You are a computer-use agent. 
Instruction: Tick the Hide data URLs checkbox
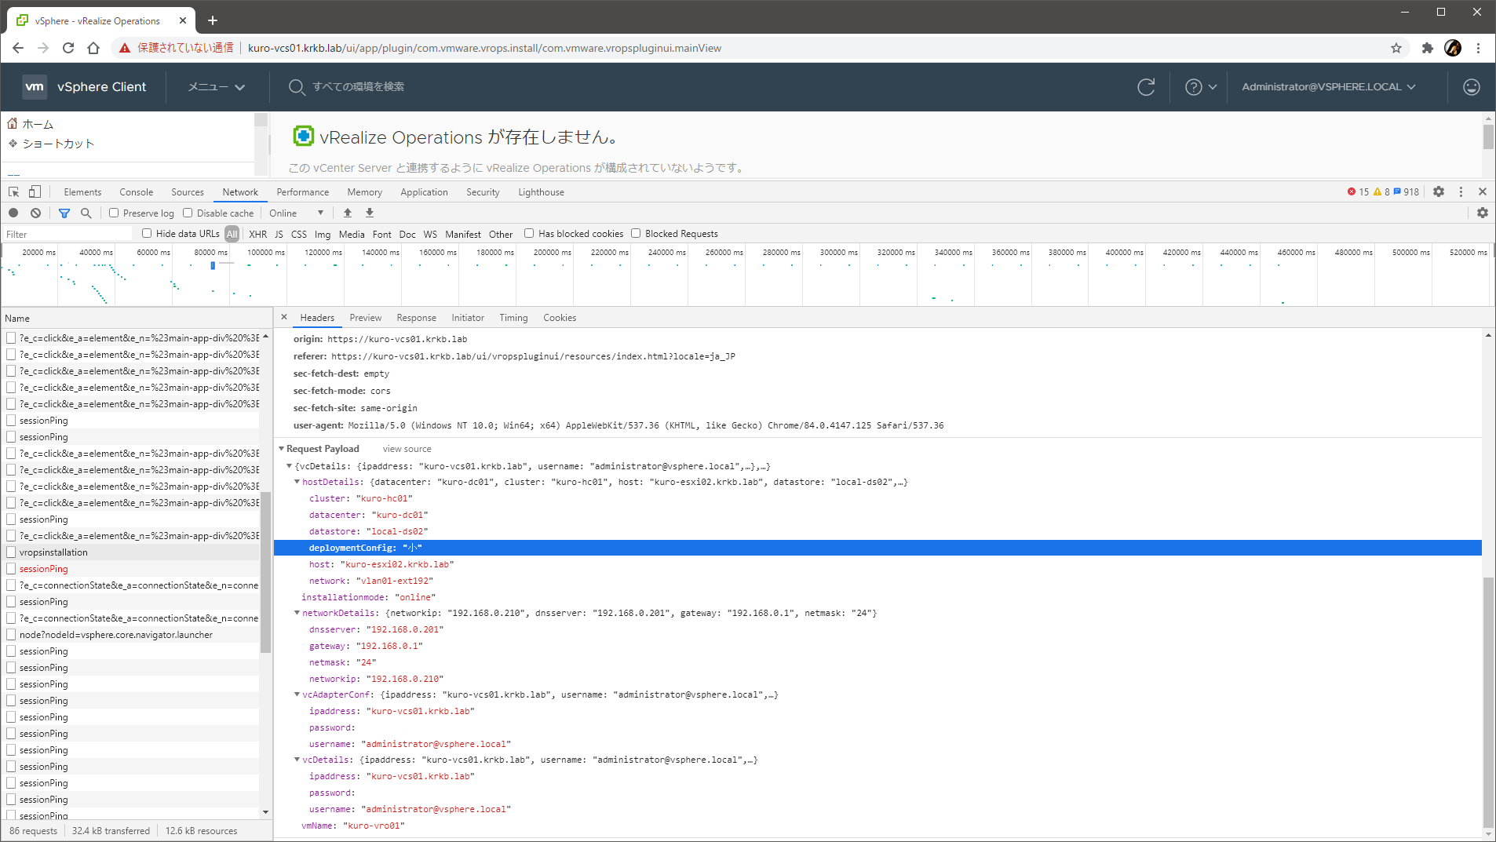pyautogui.click(x=147, y=233)
